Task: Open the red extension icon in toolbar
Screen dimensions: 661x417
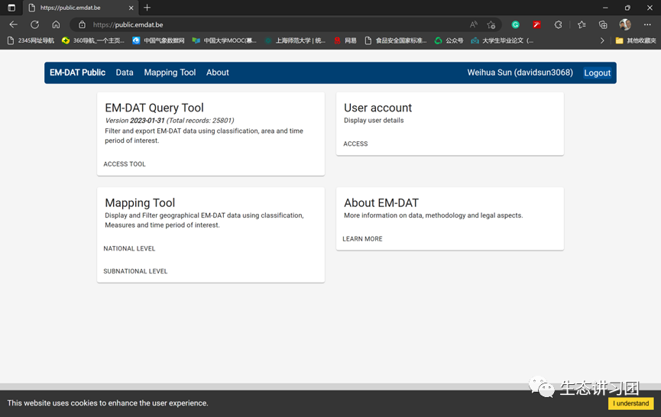Action: (x=536, y=25)
